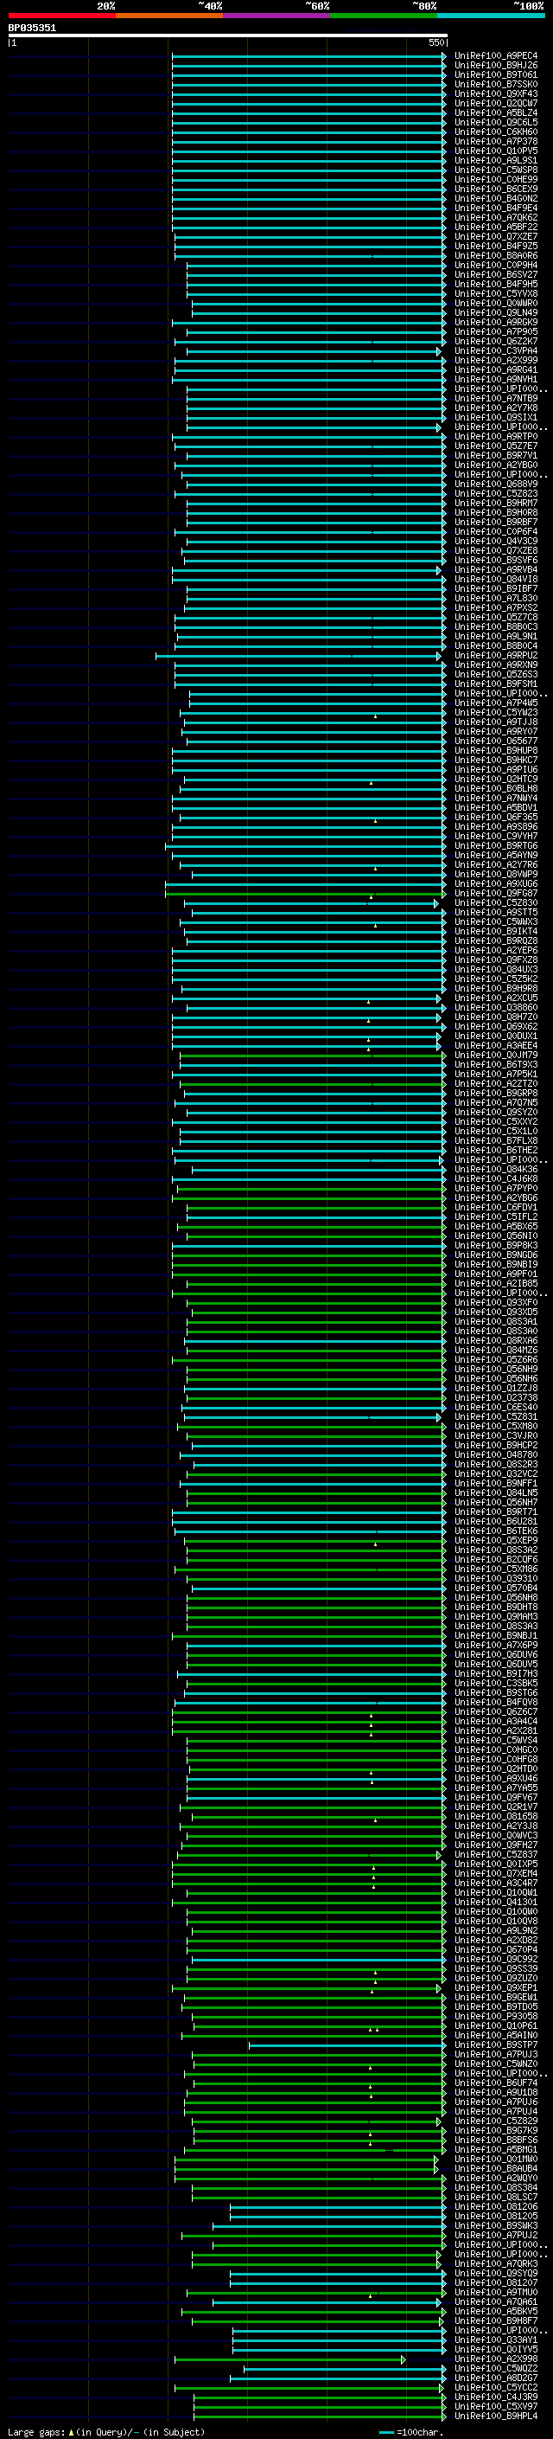Open hit UniRef100_B7SSK0

pyautogui.click(x=495, y=84)
